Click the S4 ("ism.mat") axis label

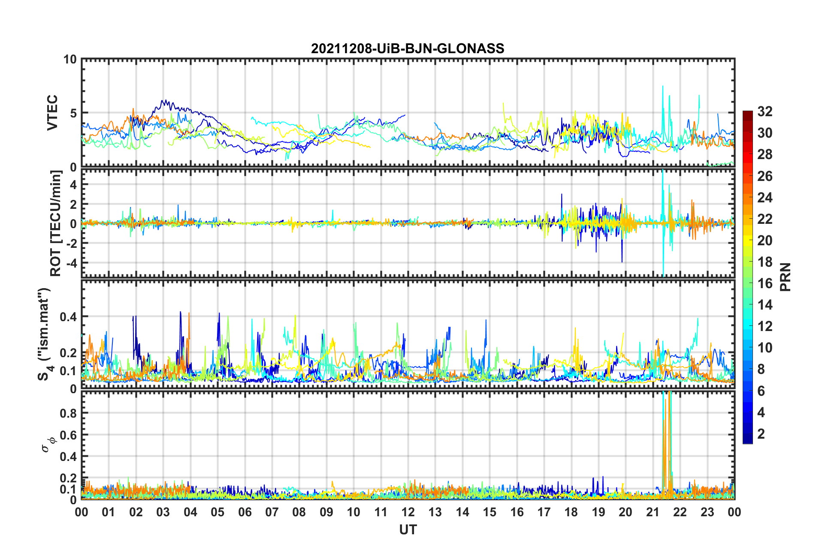[44, 334]
